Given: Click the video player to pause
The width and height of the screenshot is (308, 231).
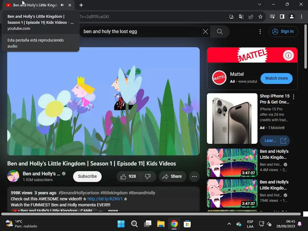Looking at the screenshot, I should pos(103,101).
